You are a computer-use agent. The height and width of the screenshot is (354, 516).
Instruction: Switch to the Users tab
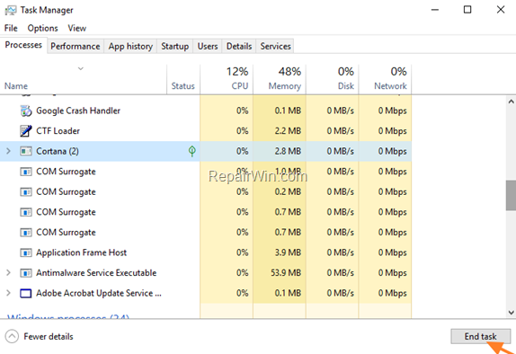[x=208, y=47]
